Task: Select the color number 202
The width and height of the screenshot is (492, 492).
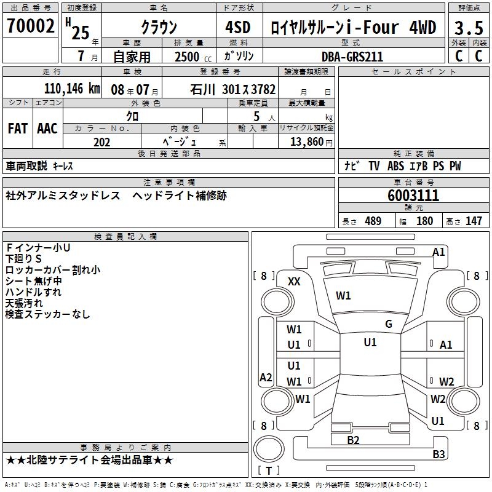Action: pos(101,142)
